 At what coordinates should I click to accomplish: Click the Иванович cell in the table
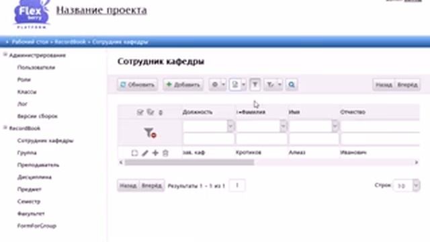[x=353, y=153]
